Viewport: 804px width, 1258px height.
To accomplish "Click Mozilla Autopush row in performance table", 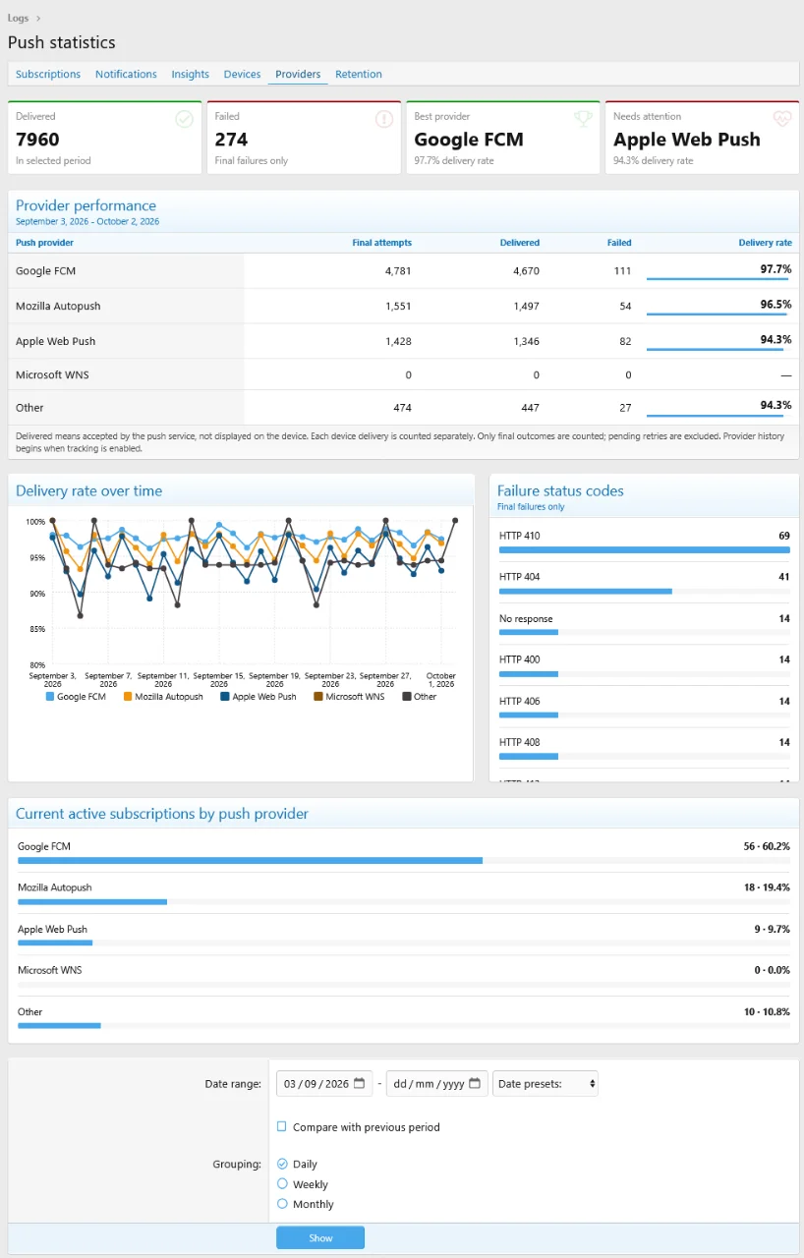I will click(x=403, y=306).
